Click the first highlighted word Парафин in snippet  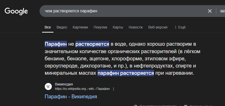tap(56, 44)
